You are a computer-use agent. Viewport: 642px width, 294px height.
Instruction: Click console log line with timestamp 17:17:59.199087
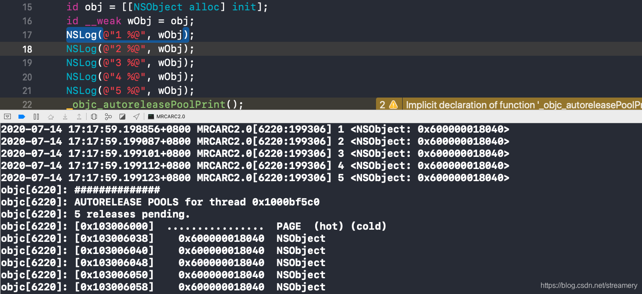[255, 142]
